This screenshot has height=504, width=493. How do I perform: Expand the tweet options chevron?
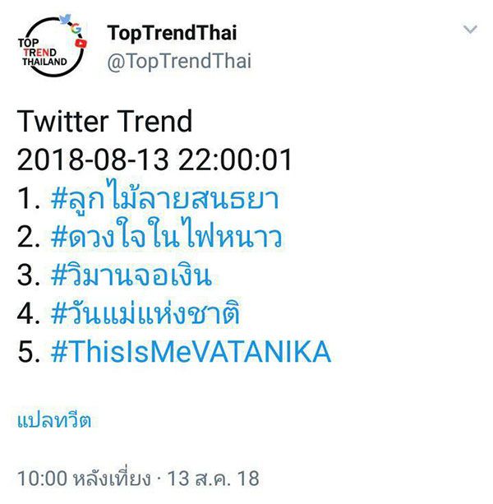[471, 30]
